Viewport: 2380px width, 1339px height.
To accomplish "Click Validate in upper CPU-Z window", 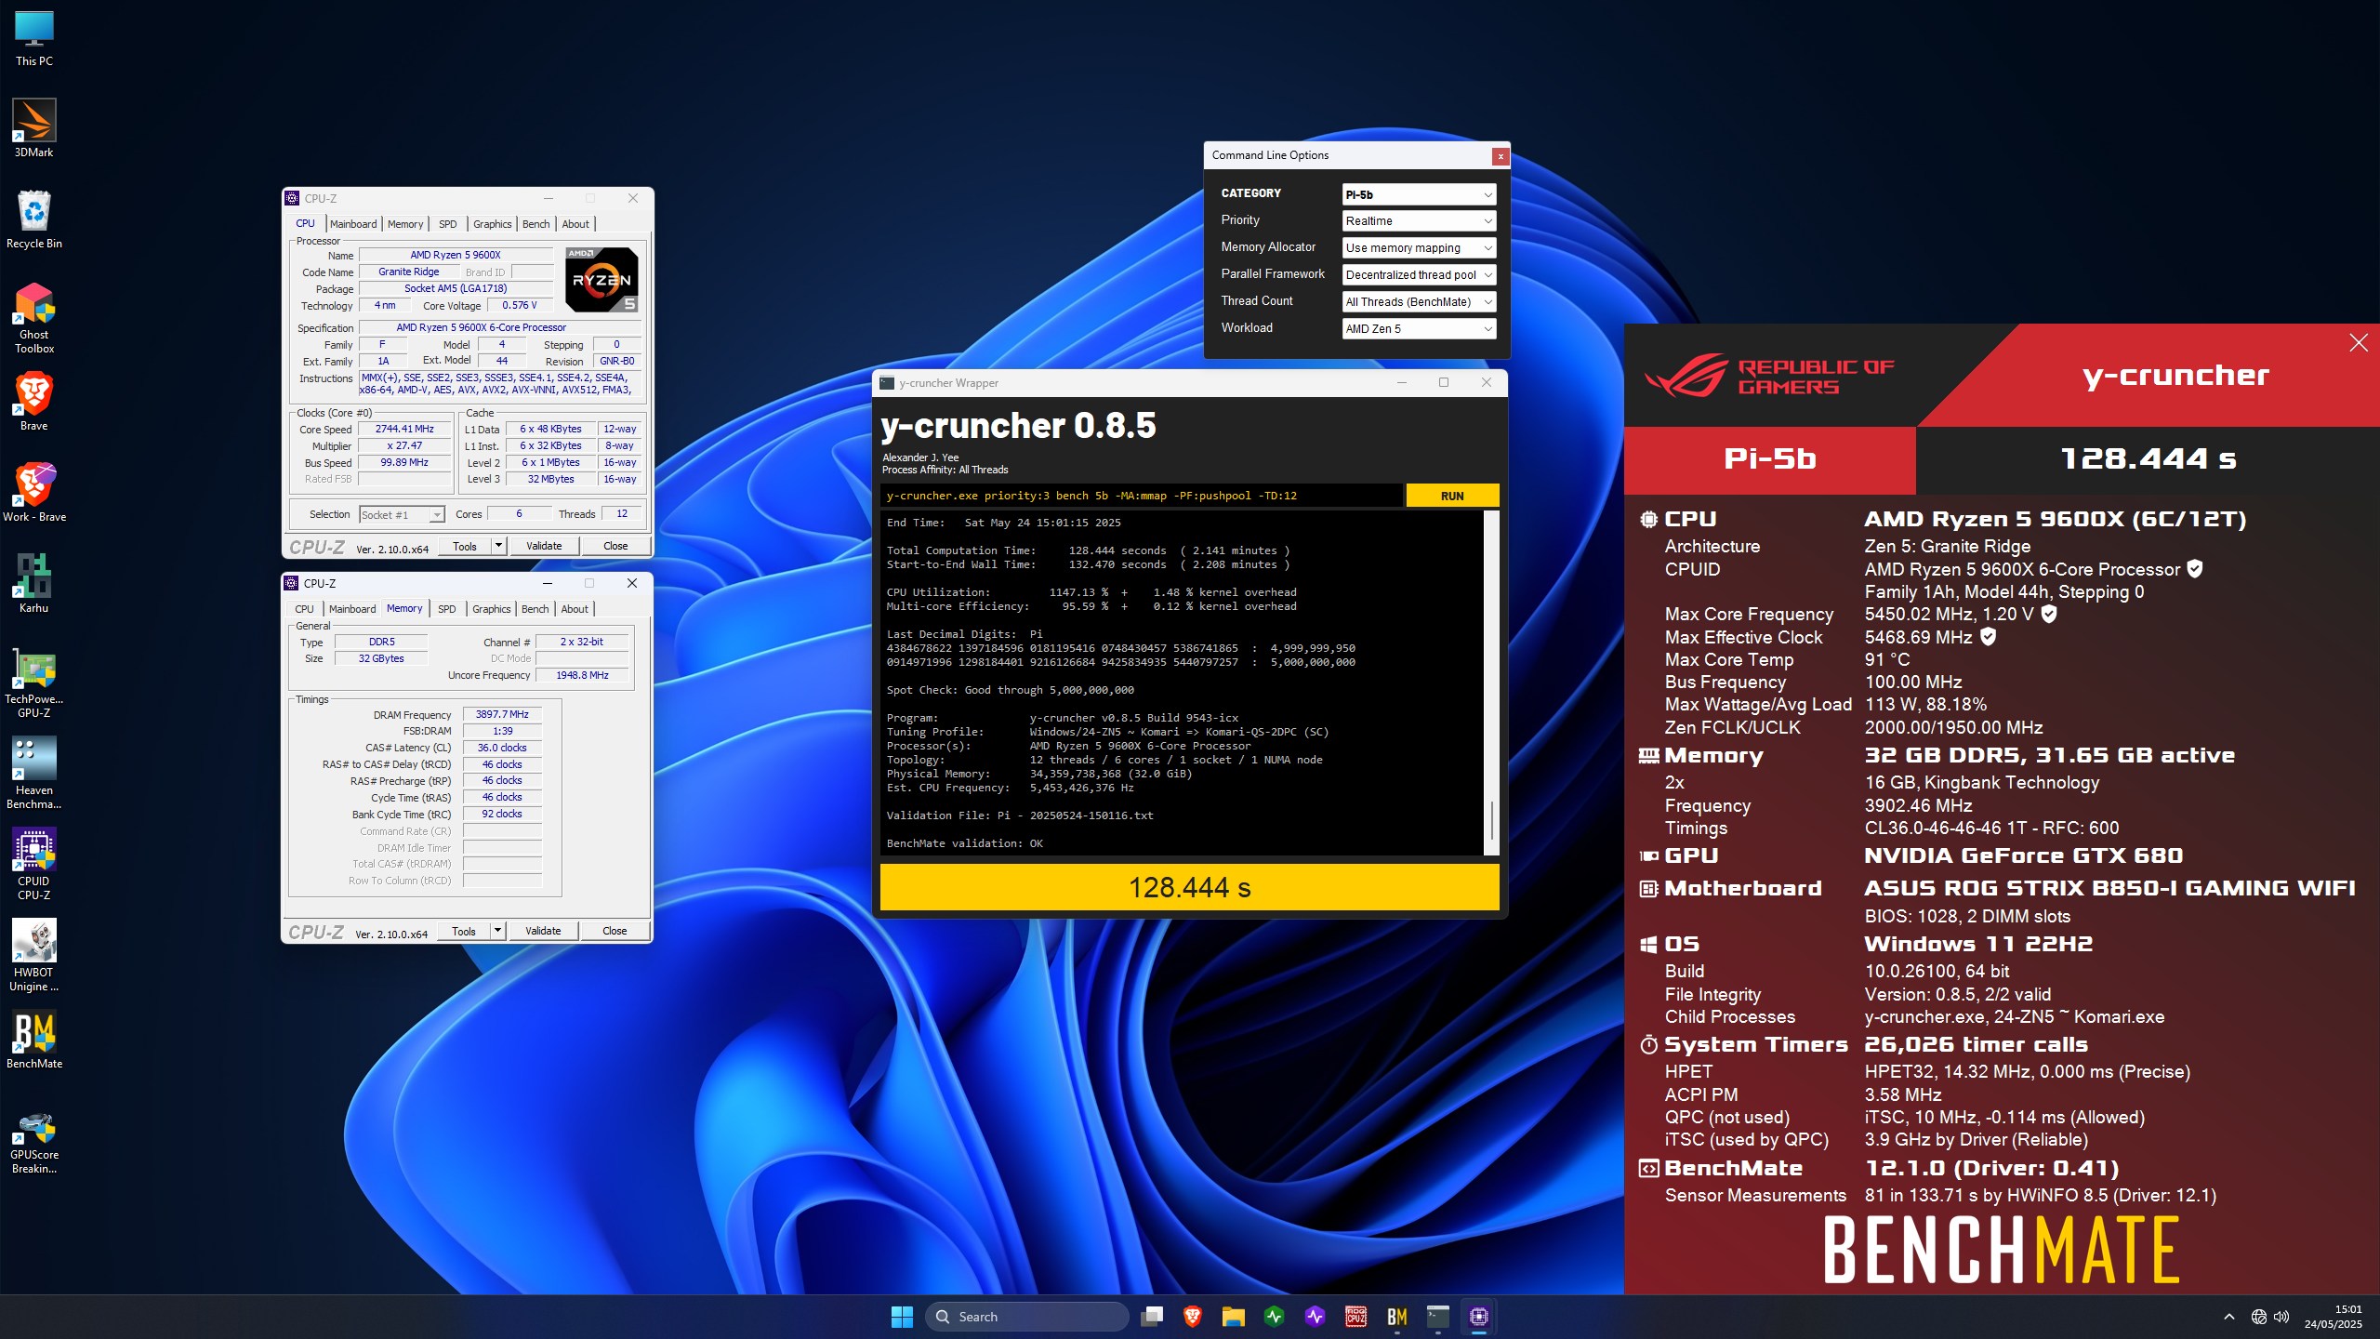I will (x=544, y=546).
